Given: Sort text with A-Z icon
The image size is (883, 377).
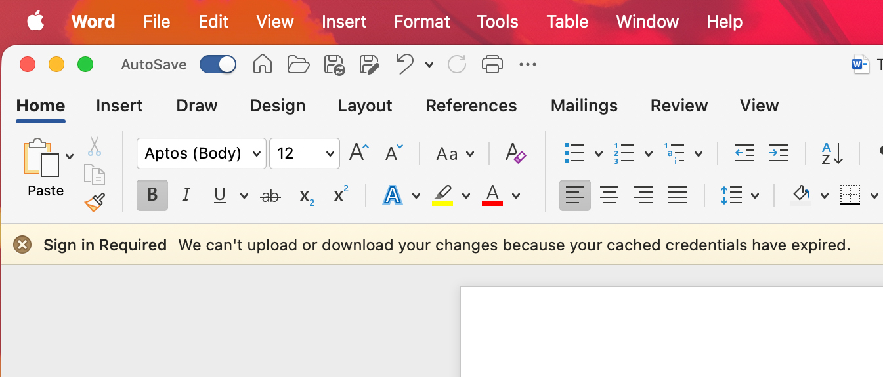Looking at the screenshot, I should (832, 153).
